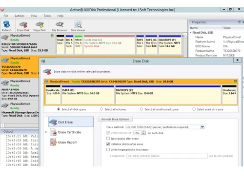Select PhysicalDrive0 disk icon in list
Image resolution: width=244 pixels, height=183 pixels.
click(x=5, y=38)
